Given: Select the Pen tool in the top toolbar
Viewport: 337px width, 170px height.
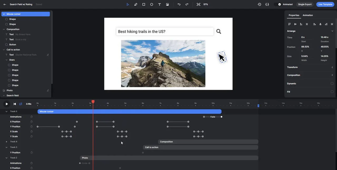Looking at the screenshot, I should click(x=136, y=4).
